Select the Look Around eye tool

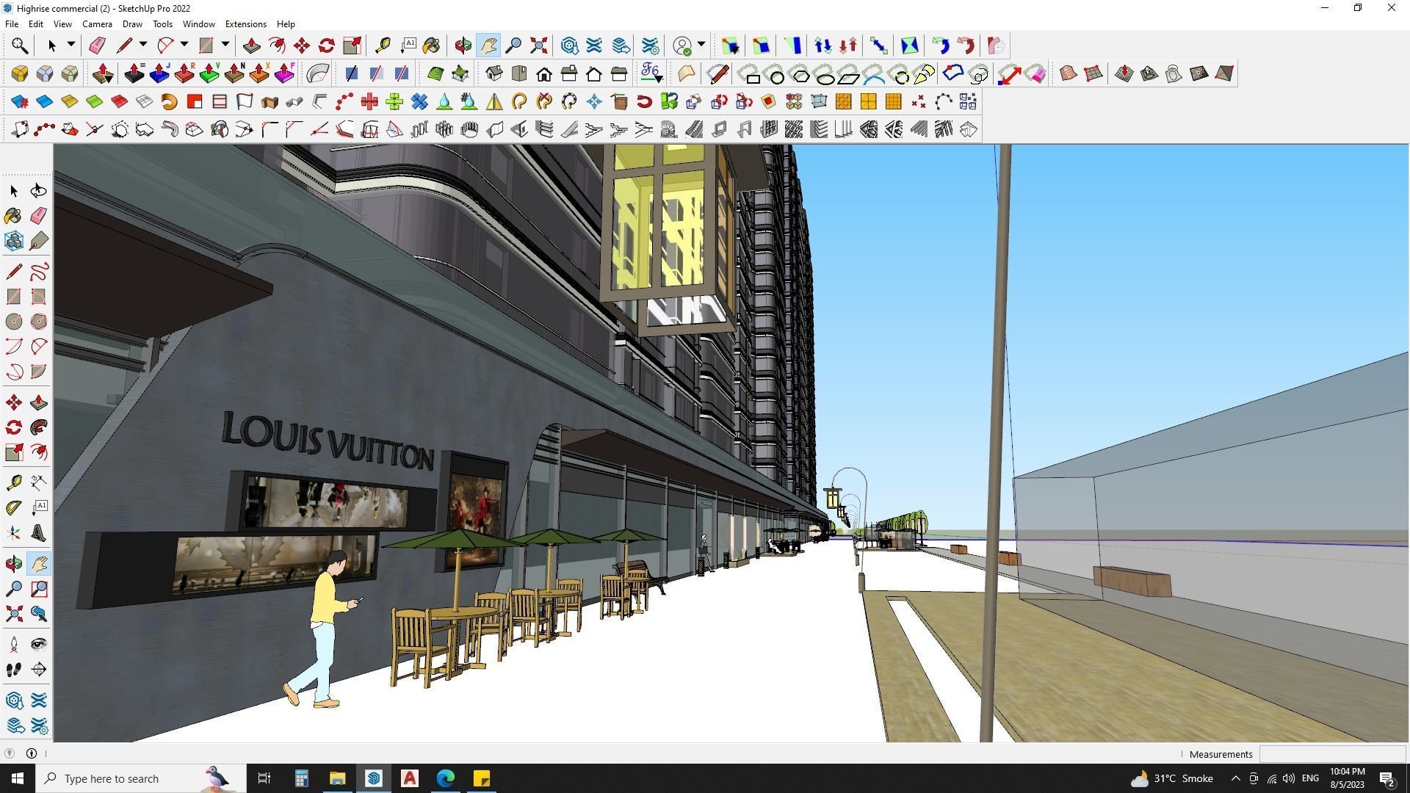pos(38,645)
